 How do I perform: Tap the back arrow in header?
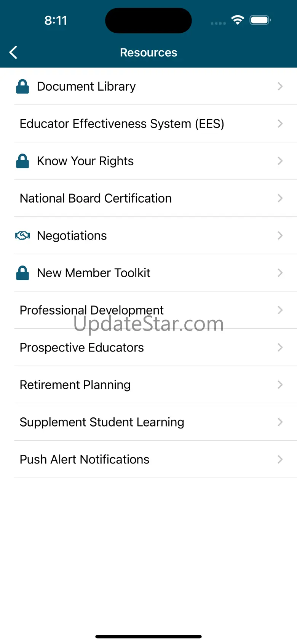coord(13,53)
